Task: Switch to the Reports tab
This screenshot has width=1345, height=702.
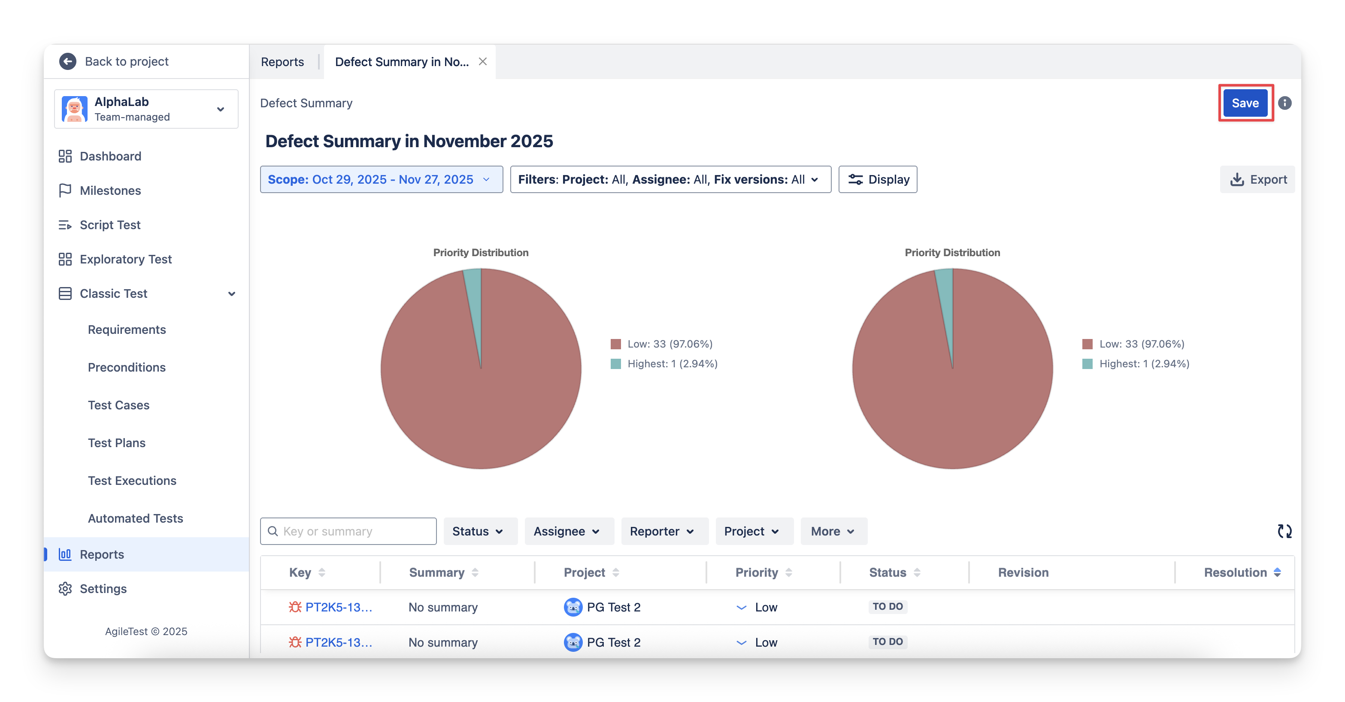Action: 282,62
